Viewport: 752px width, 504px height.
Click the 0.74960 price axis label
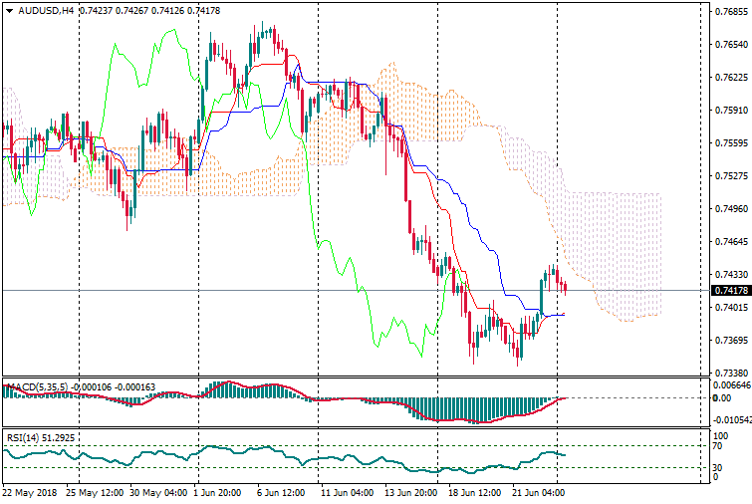729,209
